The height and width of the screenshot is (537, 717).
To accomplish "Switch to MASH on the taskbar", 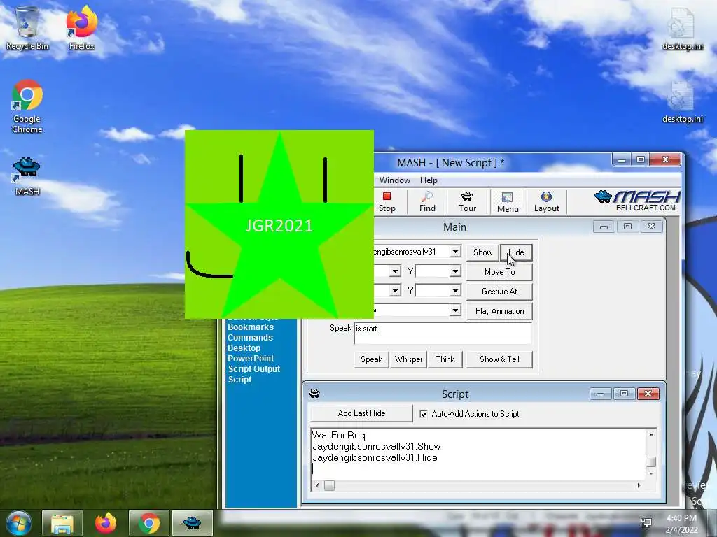I will pos(192,523).
